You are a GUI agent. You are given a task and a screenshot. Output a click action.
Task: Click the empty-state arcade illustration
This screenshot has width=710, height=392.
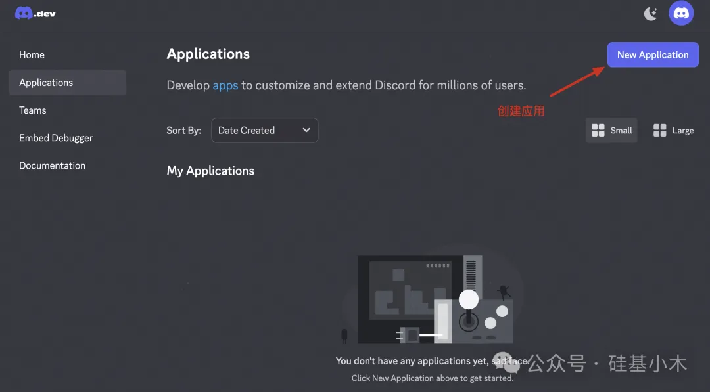click(433, 297)
